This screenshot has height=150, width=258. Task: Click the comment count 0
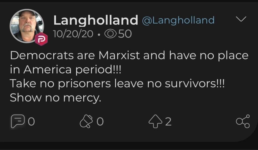click(x=31, y=122)
